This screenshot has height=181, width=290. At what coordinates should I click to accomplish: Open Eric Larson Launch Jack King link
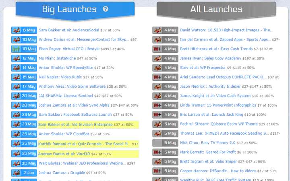tap(212, 115)
